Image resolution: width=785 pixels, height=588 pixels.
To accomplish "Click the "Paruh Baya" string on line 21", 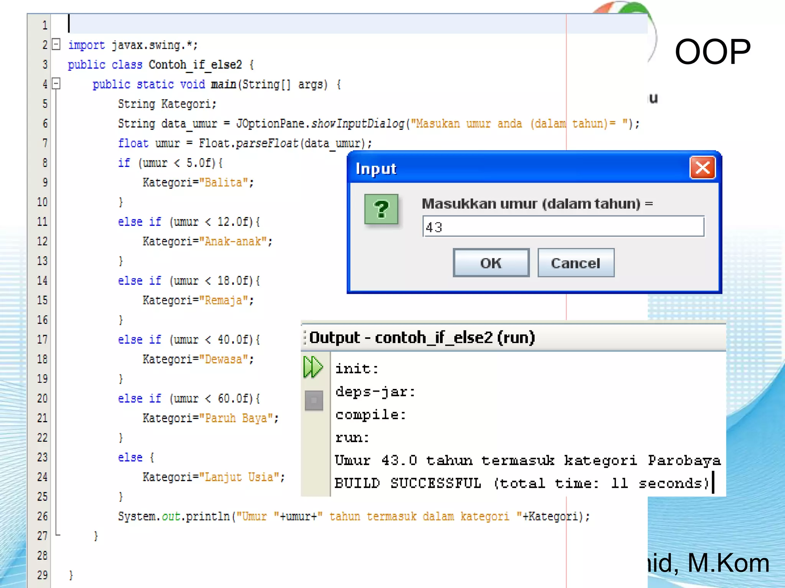I will [x=236, y=418].
